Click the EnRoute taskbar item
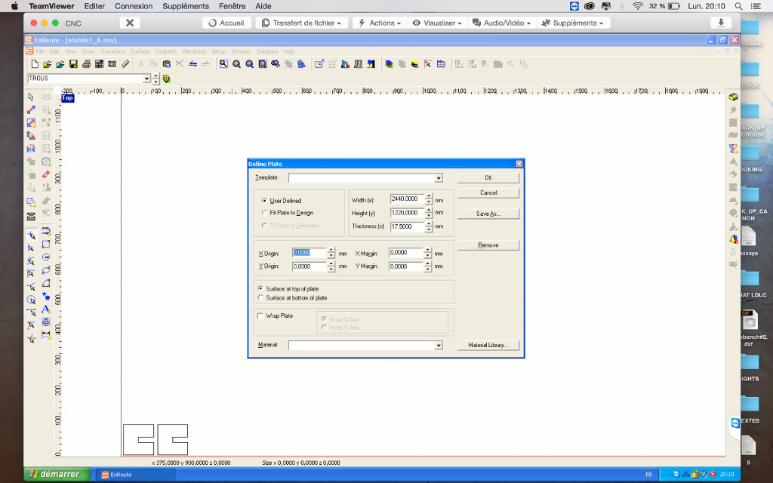Image resolution: width=773 pixels, height=483 pixels. pos(134,475)
